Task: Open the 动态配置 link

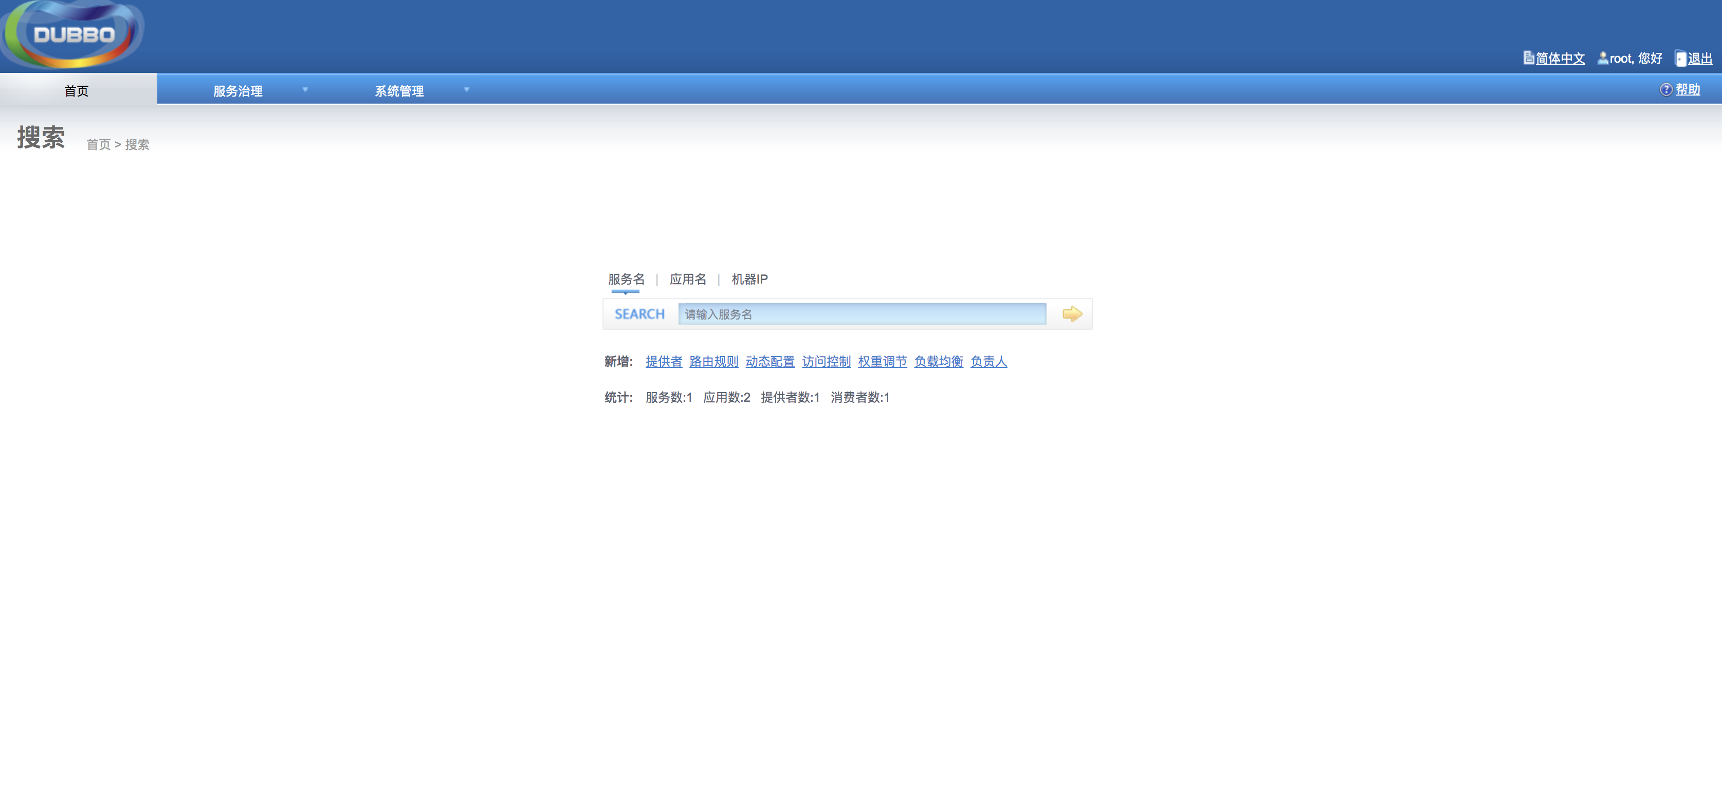Action: coord(770,362)
